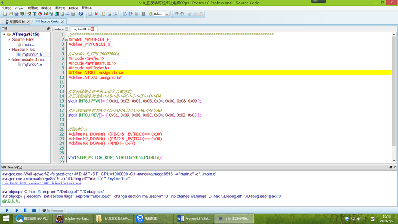Screen dimensions: 398x224
Task: Click the Source Code module toolbar icon
Action: tap(68, 14)
